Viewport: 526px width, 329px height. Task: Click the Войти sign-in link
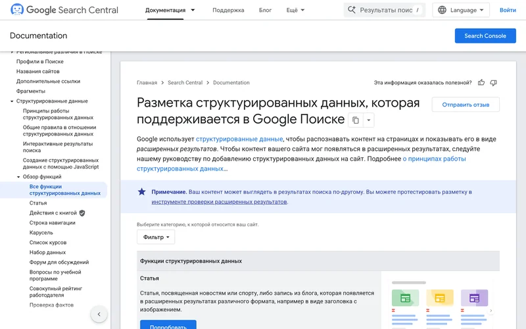point(508,10)
